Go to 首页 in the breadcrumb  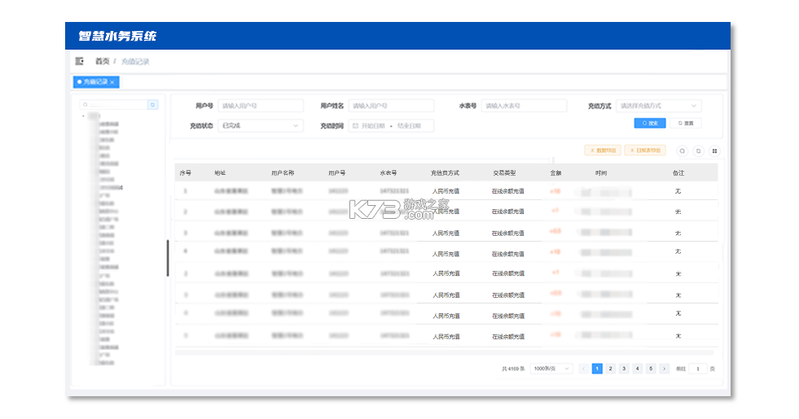(x=103, y=61)
